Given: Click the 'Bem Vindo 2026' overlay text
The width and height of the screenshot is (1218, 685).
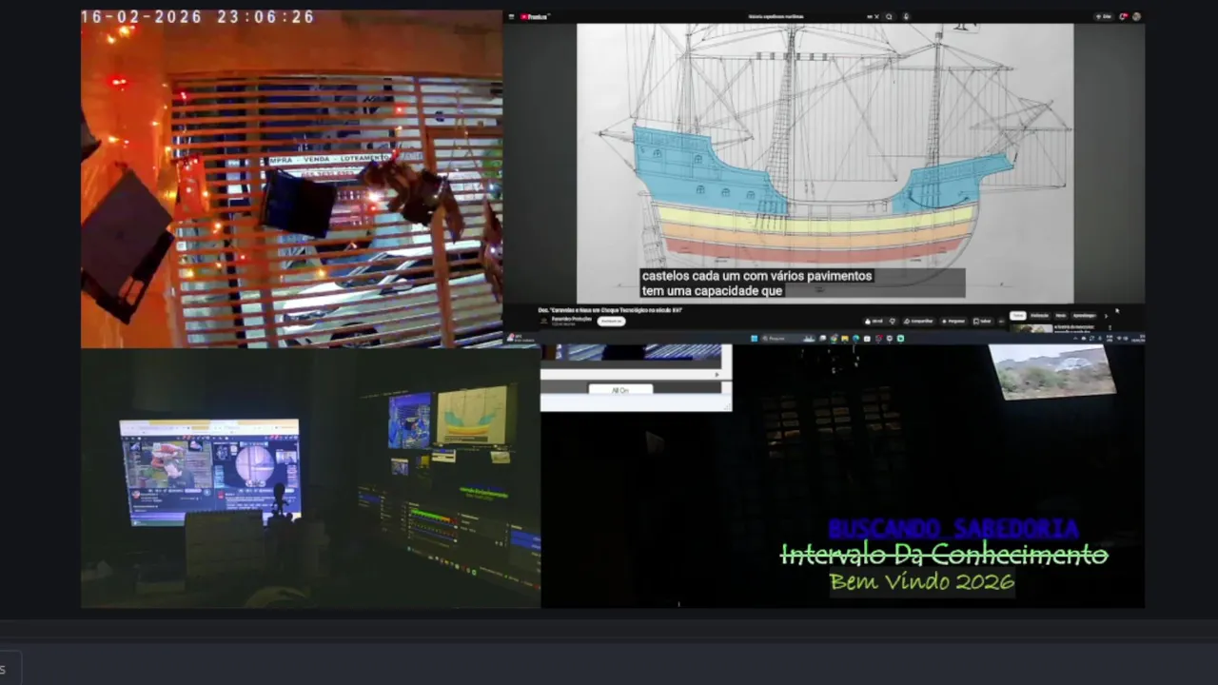Looking at the screenshot, I should pos(921,581).
